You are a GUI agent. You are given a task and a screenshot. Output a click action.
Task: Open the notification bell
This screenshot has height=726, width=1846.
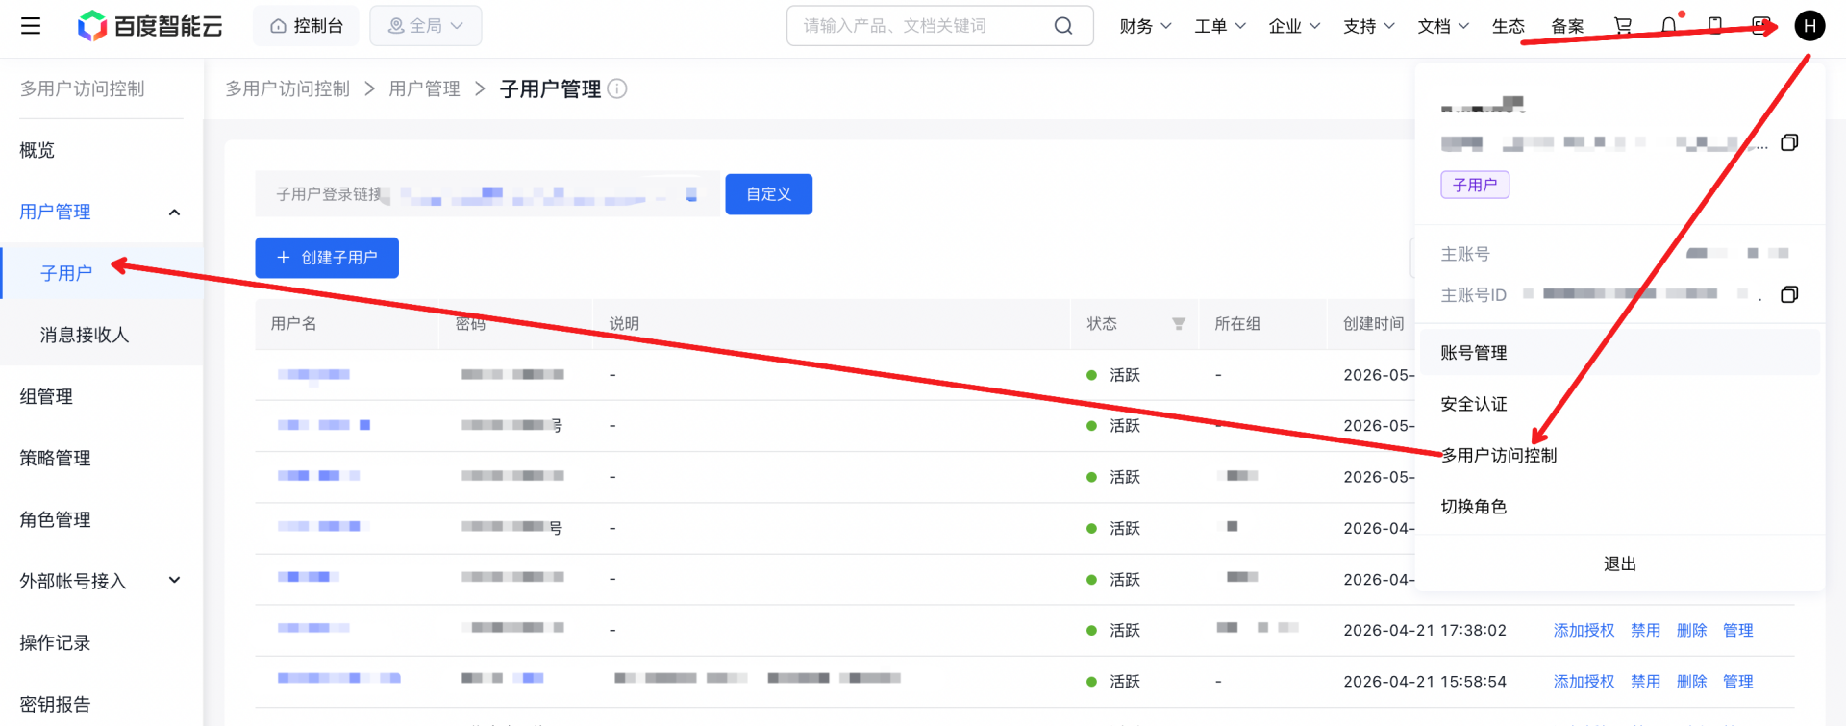1669,26
